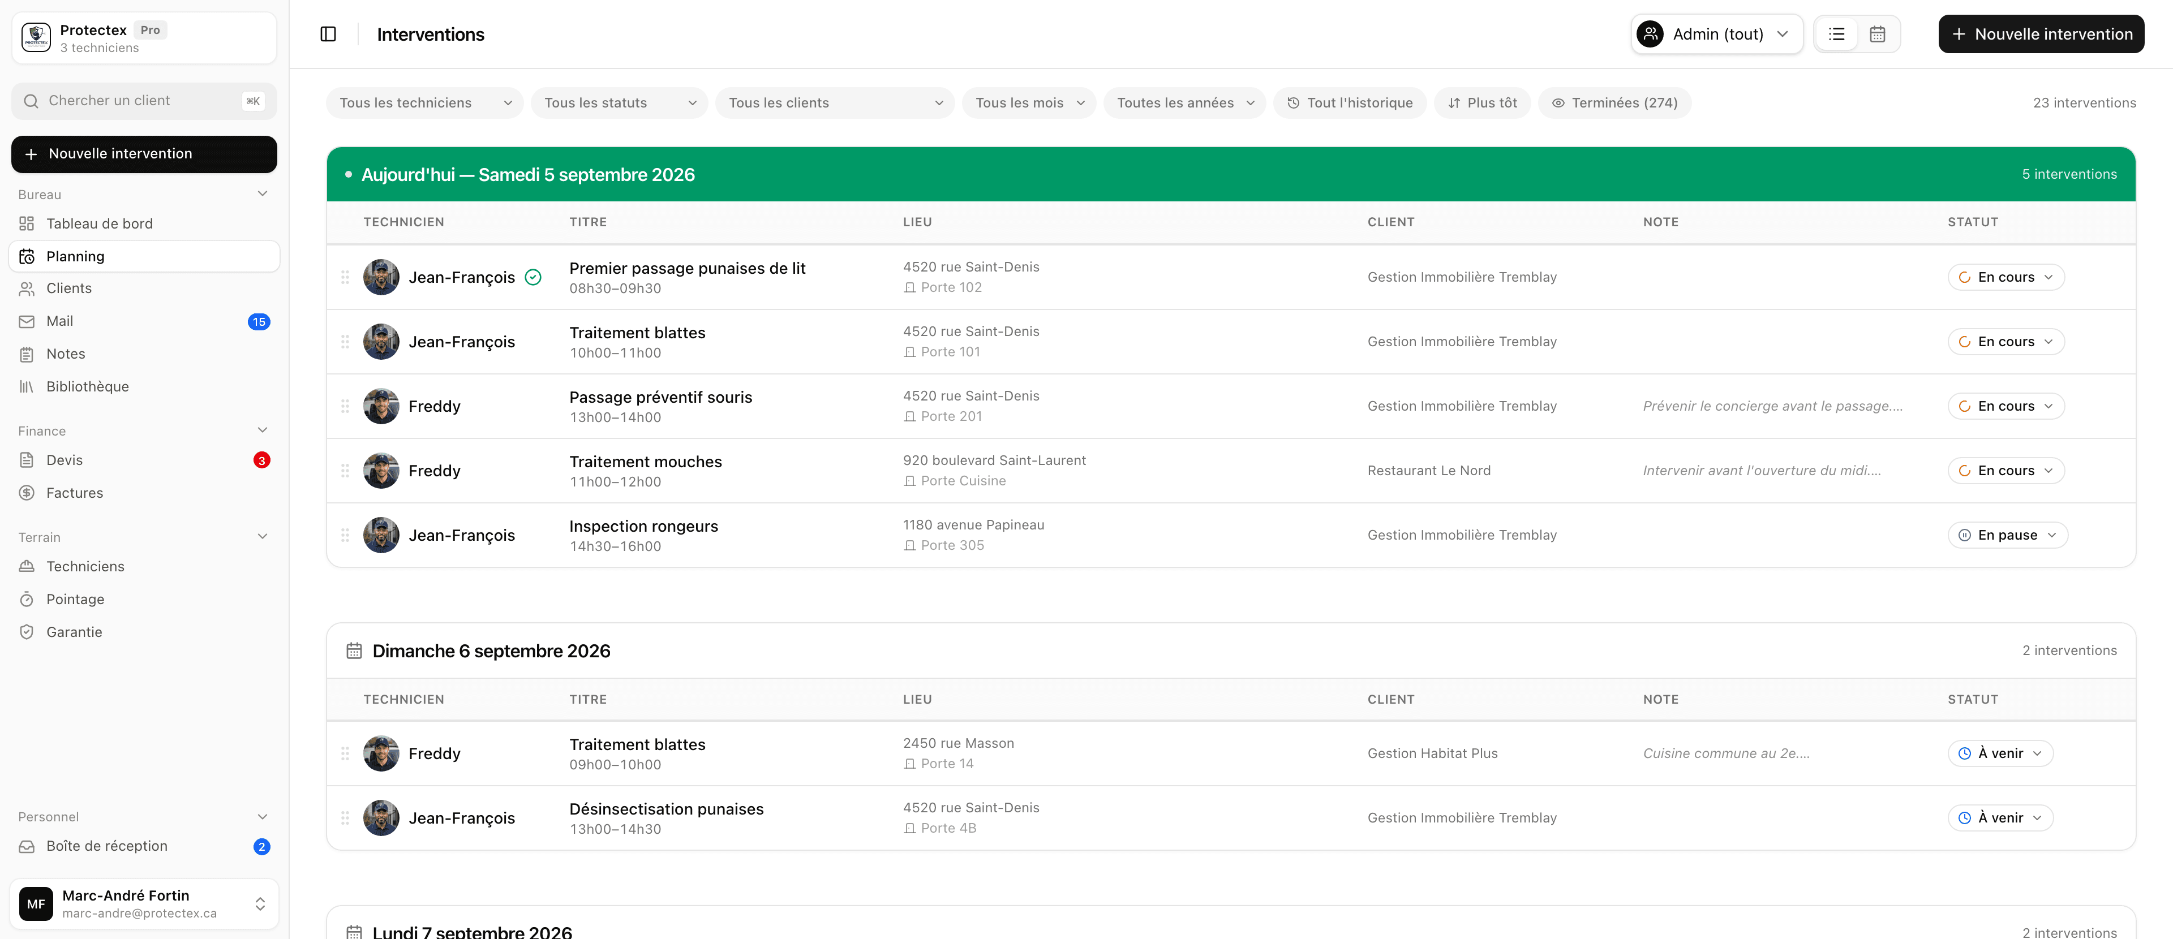Open Factures page
Viewport: 2173px width, 939px height.
tap(143, 493)
